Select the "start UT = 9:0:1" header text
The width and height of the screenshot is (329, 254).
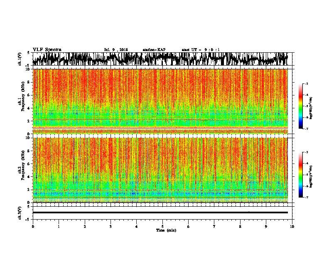click(201, 50)
